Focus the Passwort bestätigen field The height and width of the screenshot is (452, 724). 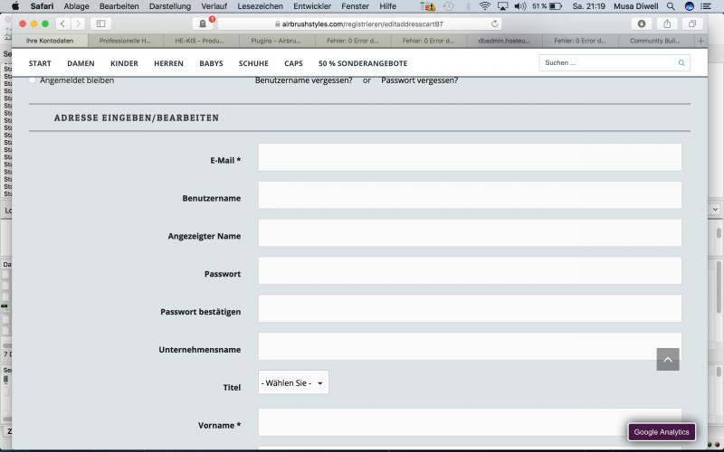point(469,308)
